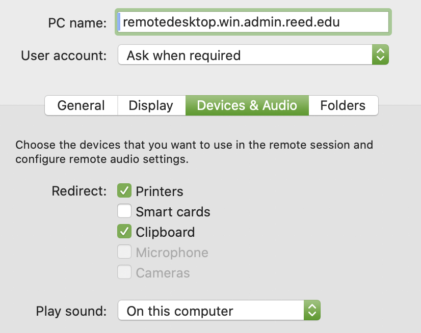The image size is (421, 333).
Task: Click the Clipboard label text
Action: click(165, 232)
